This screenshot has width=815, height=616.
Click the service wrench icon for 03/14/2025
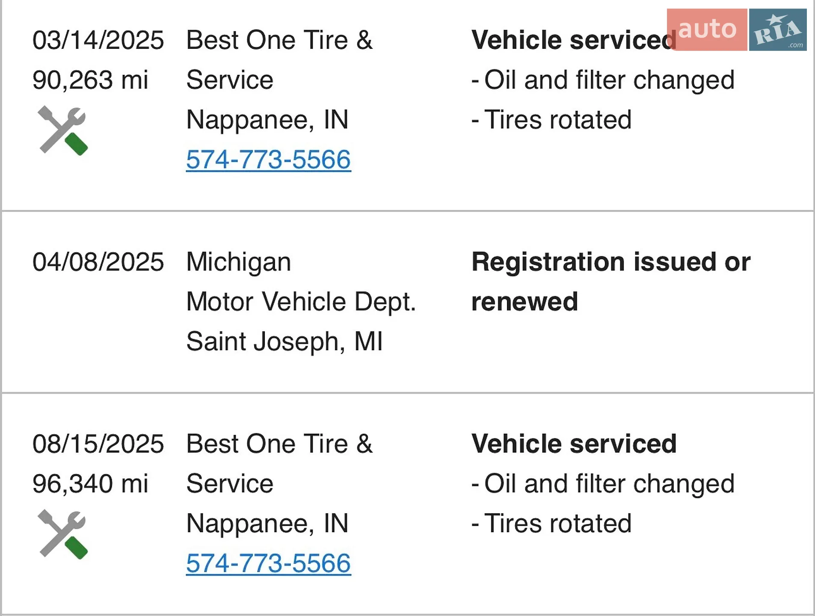click(62, 130)
